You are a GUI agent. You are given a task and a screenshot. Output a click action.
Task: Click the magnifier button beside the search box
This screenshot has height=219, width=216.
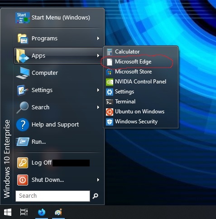[x=96, y=196]
